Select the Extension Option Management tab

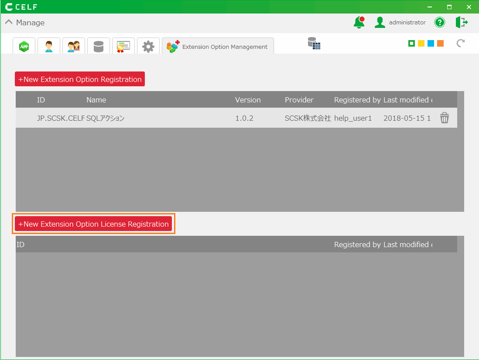tap(218, 47)
